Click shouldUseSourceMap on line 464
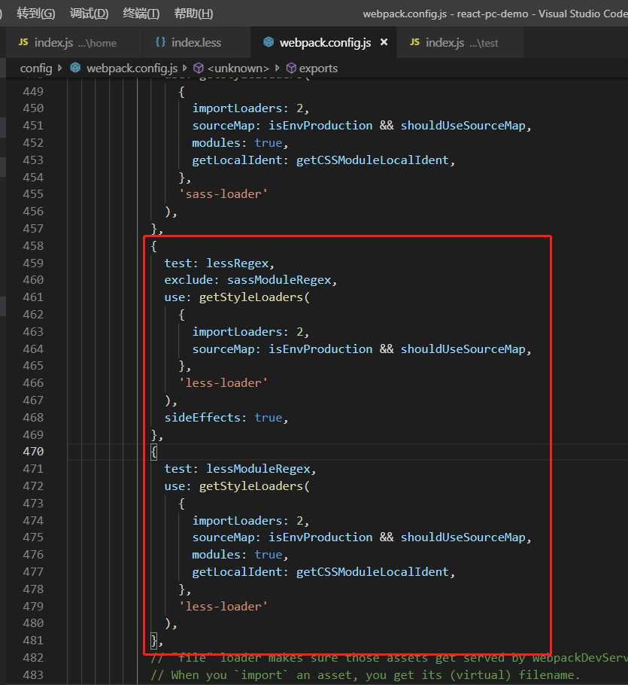628x685 pixels. pos(463,349)
